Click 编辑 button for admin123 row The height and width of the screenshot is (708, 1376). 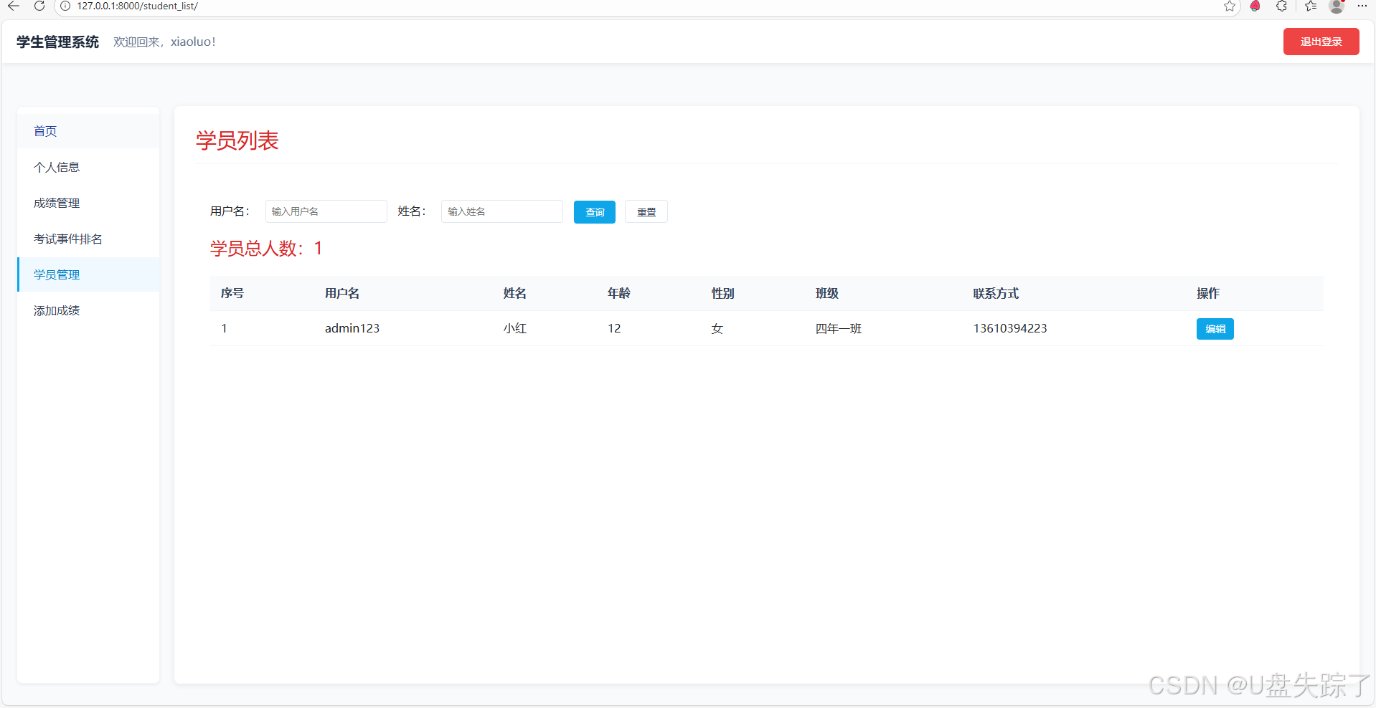[1215, 329]
